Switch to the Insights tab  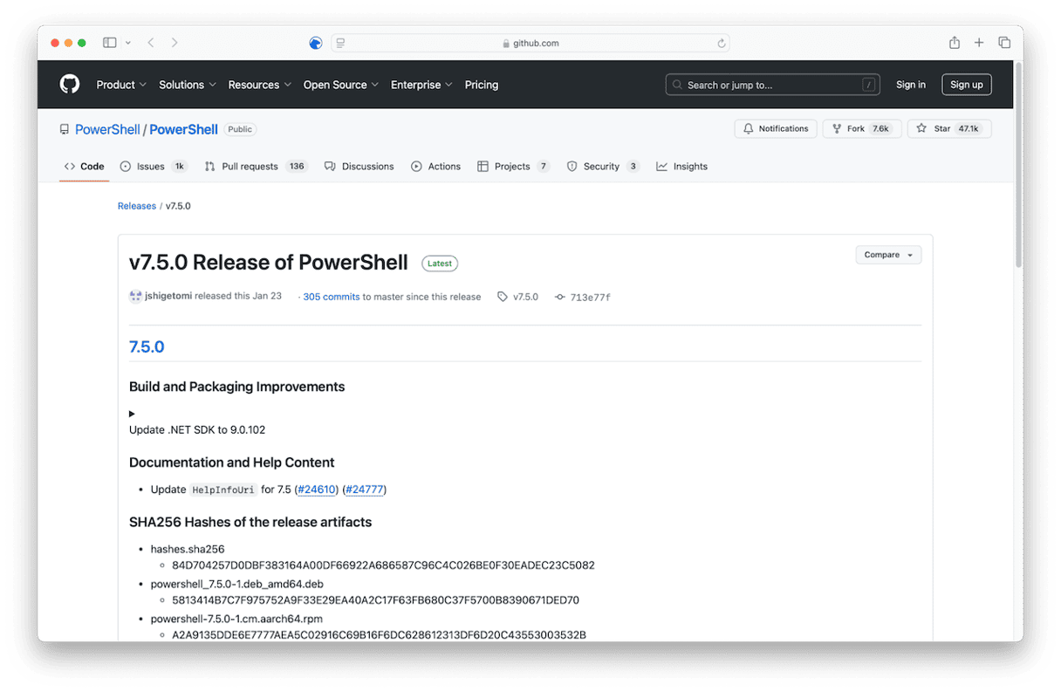(x=682, y=166)
